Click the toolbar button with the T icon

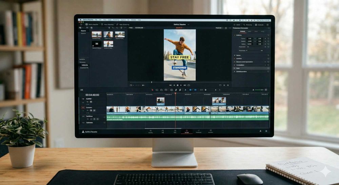[107, 24]
